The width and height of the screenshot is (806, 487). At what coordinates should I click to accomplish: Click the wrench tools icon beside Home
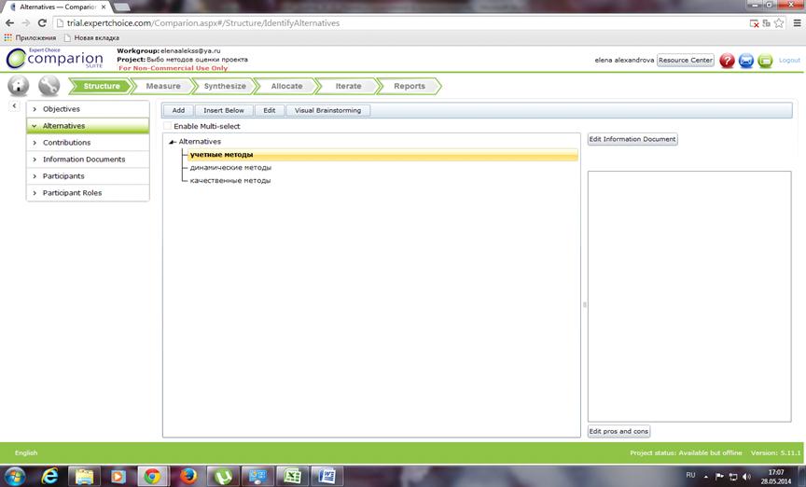(x=49, y=86)
